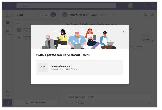The image size is (162, 110).
Task: Click the Nuova chat title text
Action: tap(77, 15)
